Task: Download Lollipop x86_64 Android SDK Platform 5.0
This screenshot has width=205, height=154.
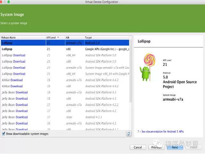Action: [19, 55]
